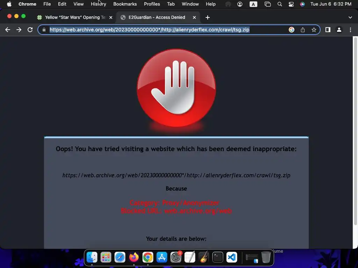Open GarageBand from the dock
Viewport: 358px width, 268px height.
coord(204,257)
